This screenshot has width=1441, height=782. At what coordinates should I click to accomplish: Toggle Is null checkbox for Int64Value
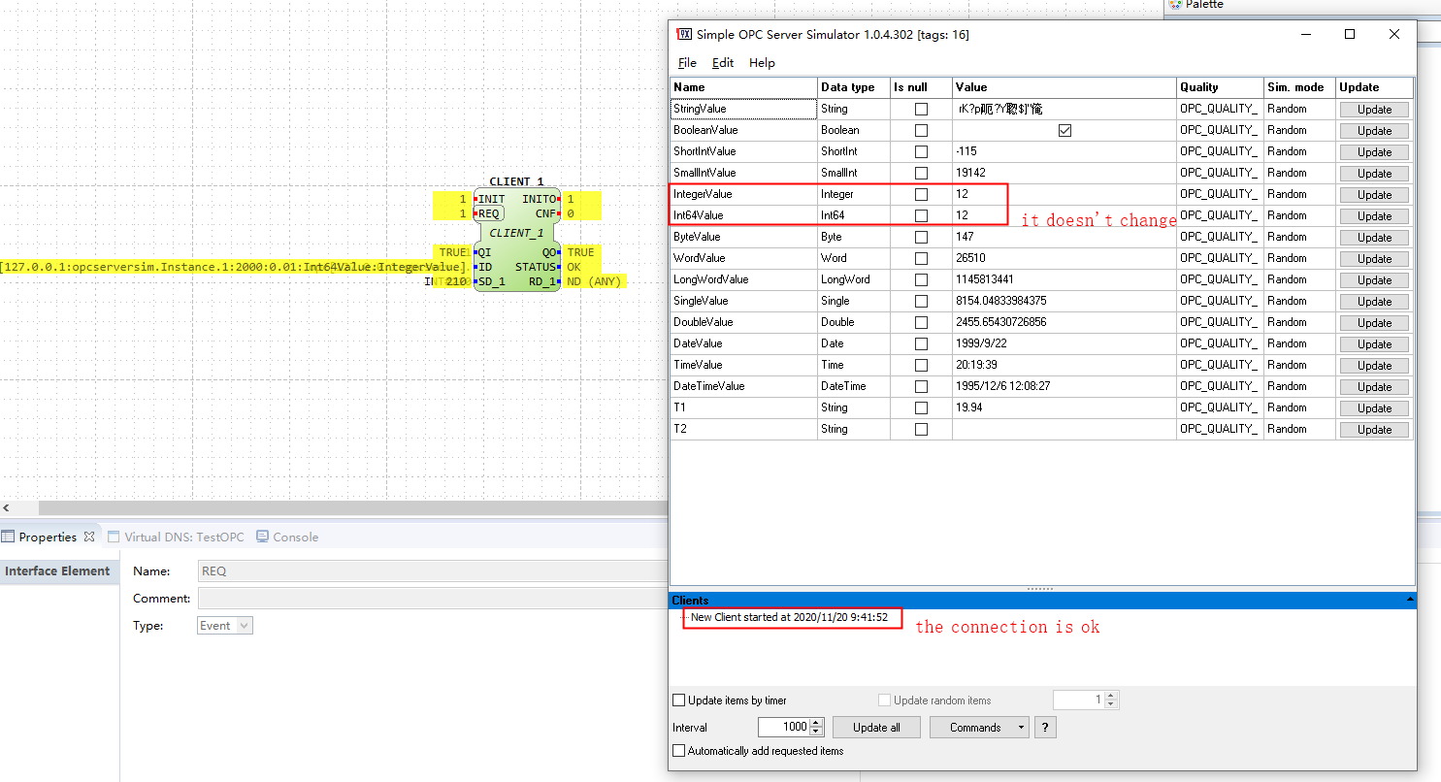point(921,216)
